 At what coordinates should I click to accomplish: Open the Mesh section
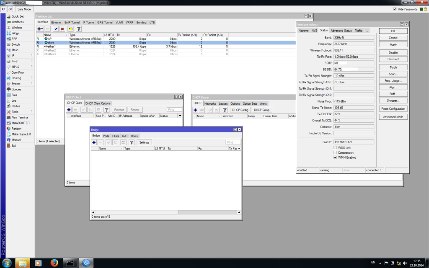(x=15, y=50)
